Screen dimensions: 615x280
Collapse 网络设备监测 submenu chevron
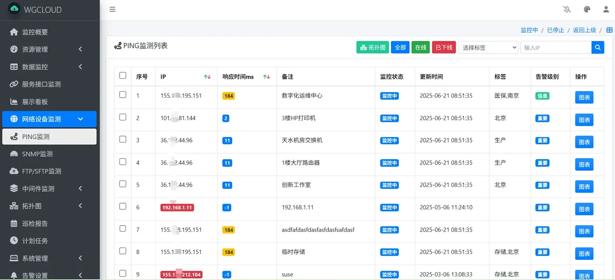80,119
